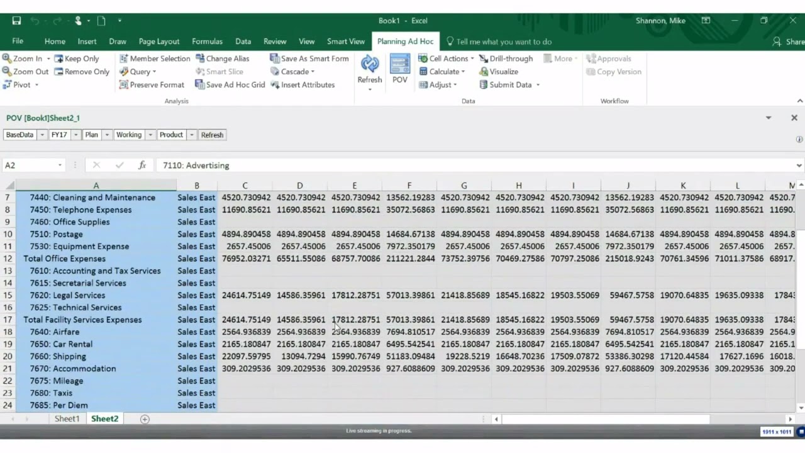This screenshot has height=453, width=805.
Task: Expand the formula bar
Action: 799,165
